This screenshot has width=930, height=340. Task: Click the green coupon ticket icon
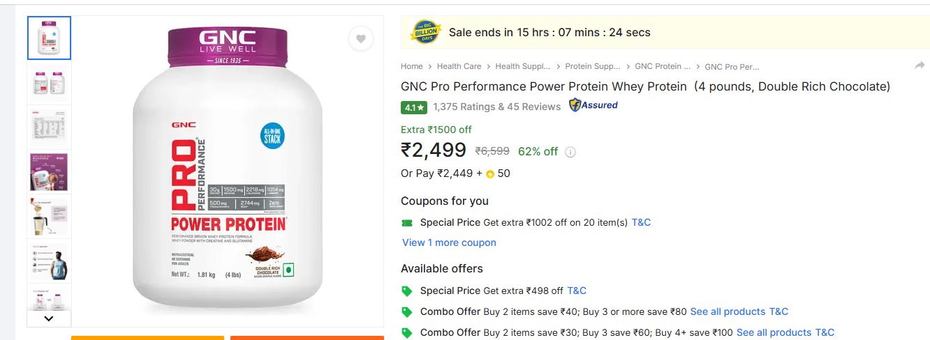pyautogui.click(x=407, y=223)
